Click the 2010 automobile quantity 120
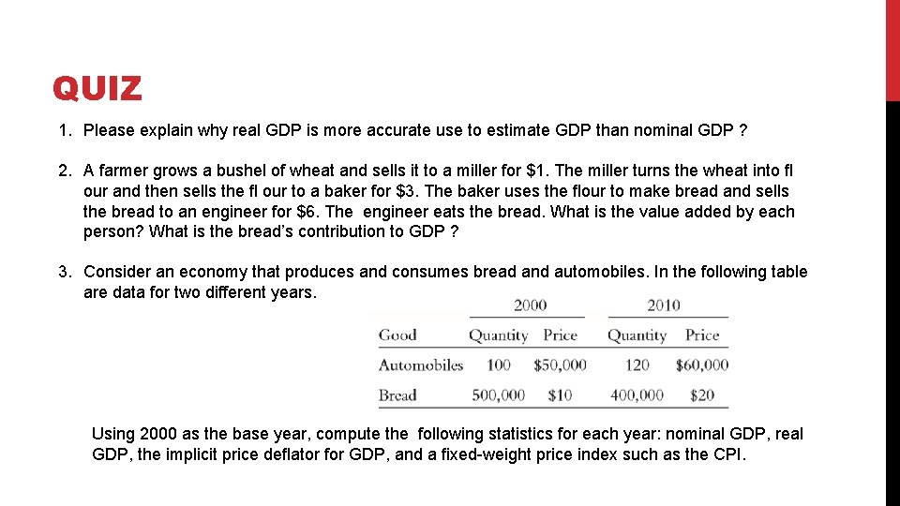The image size is (900, 506). coord(637,365)
